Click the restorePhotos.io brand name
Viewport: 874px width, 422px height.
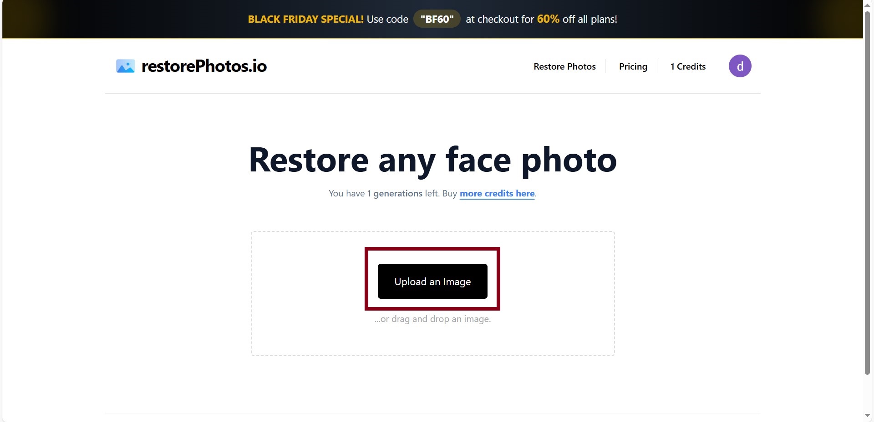click(204, 66)
